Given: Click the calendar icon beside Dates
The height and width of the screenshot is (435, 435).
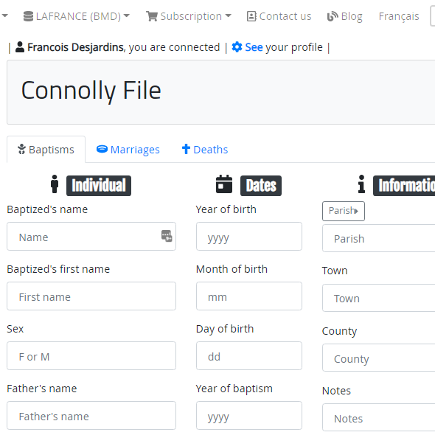Looking at the screenshot, I should coord(224,184).
